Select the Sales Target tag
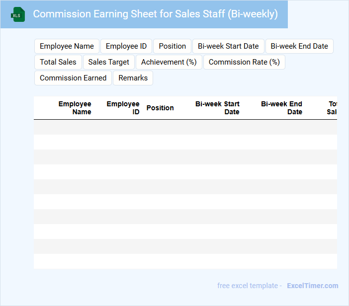This screenshot has width=349, height=306. (x=108, y=62)
